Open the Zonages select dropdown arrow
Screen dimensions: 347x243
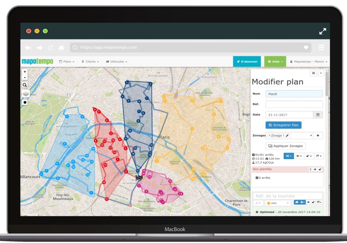(311, 135)
